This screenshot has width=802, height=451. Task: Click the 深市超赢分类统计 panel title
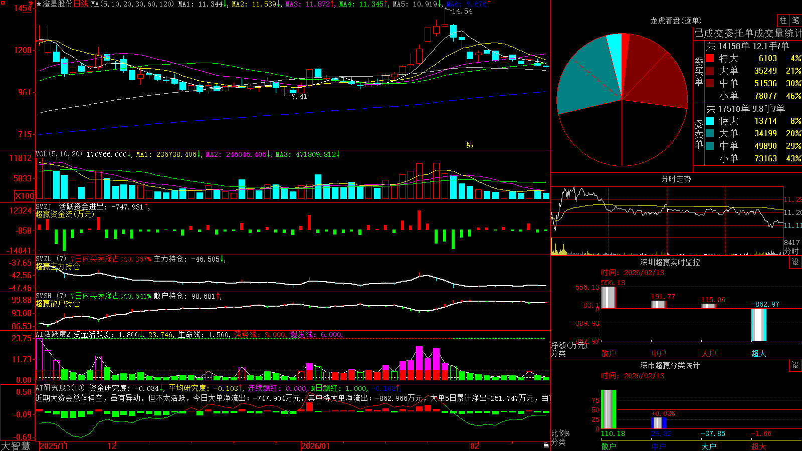click(670, 365)
